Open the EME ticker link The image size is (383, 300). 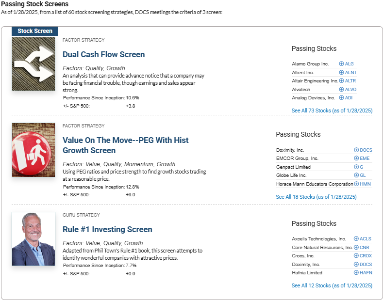tap(365, 158)
